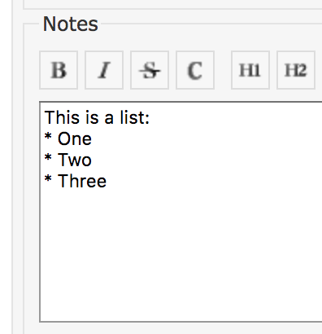Click the asterisk before "Three"
The image size is (322, 334).
[48, 178]
